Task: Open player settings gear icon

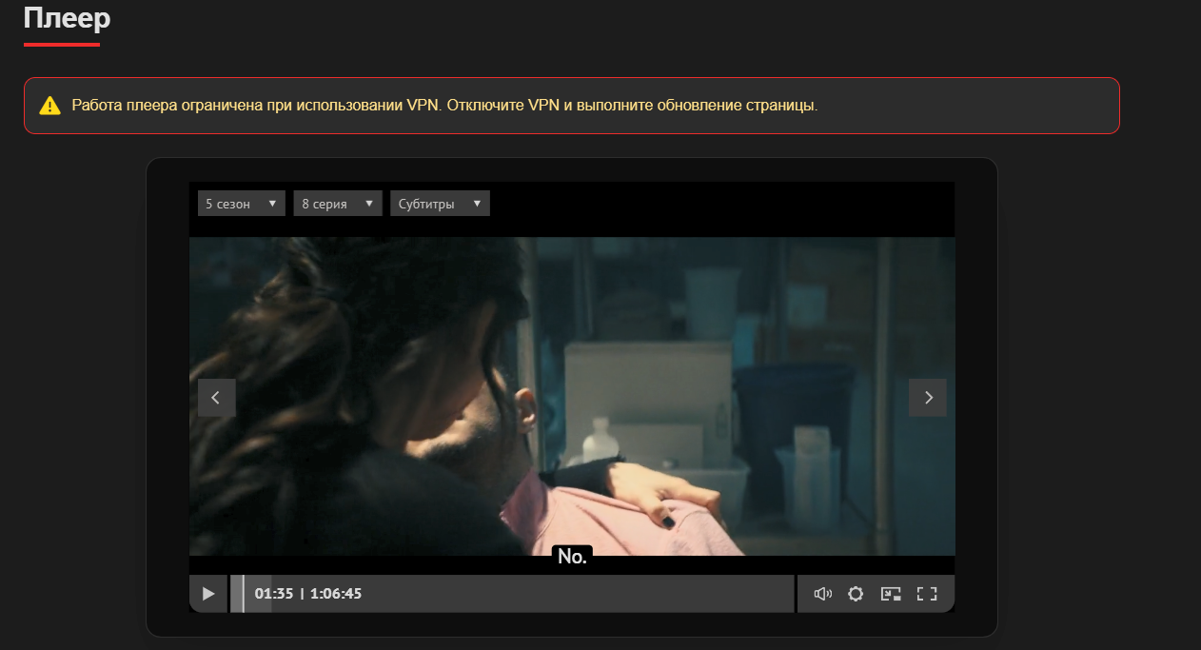Action: click(856, 594)
